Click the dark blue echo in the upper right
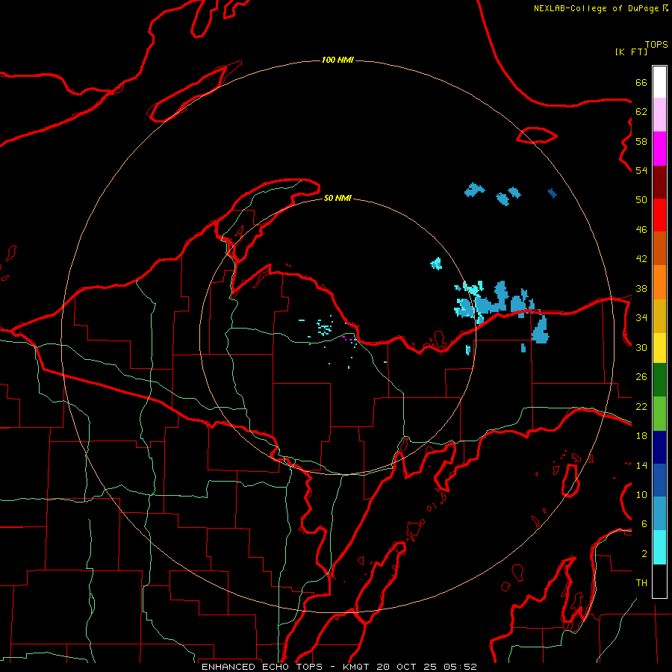 [553, 193]
